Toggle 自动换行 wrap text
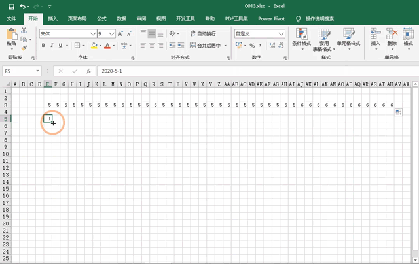Image resolution: width=419 pixels, height=264 pixels. [203, 33]
